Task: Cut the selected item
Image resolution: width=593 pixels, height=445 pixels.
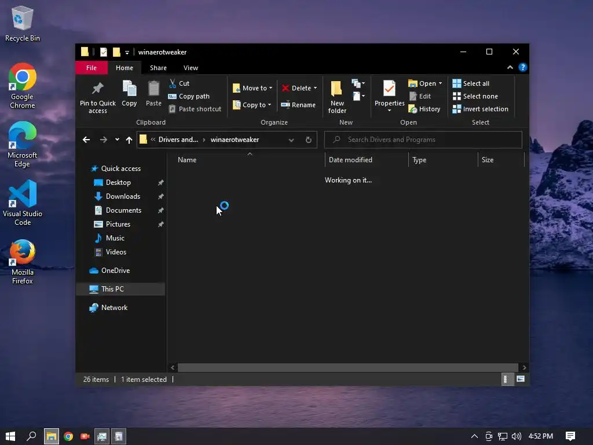Action: 180,83
